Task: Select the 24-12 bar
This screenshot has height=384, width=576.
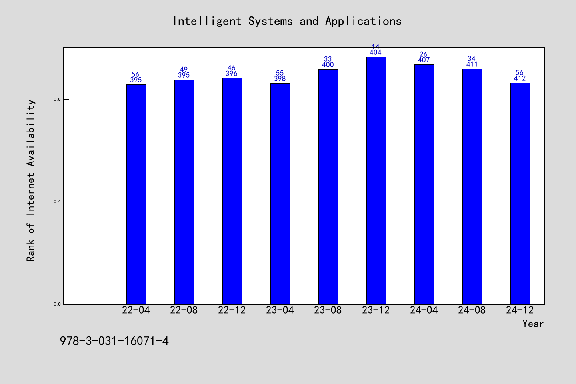Action: [520, 194]
